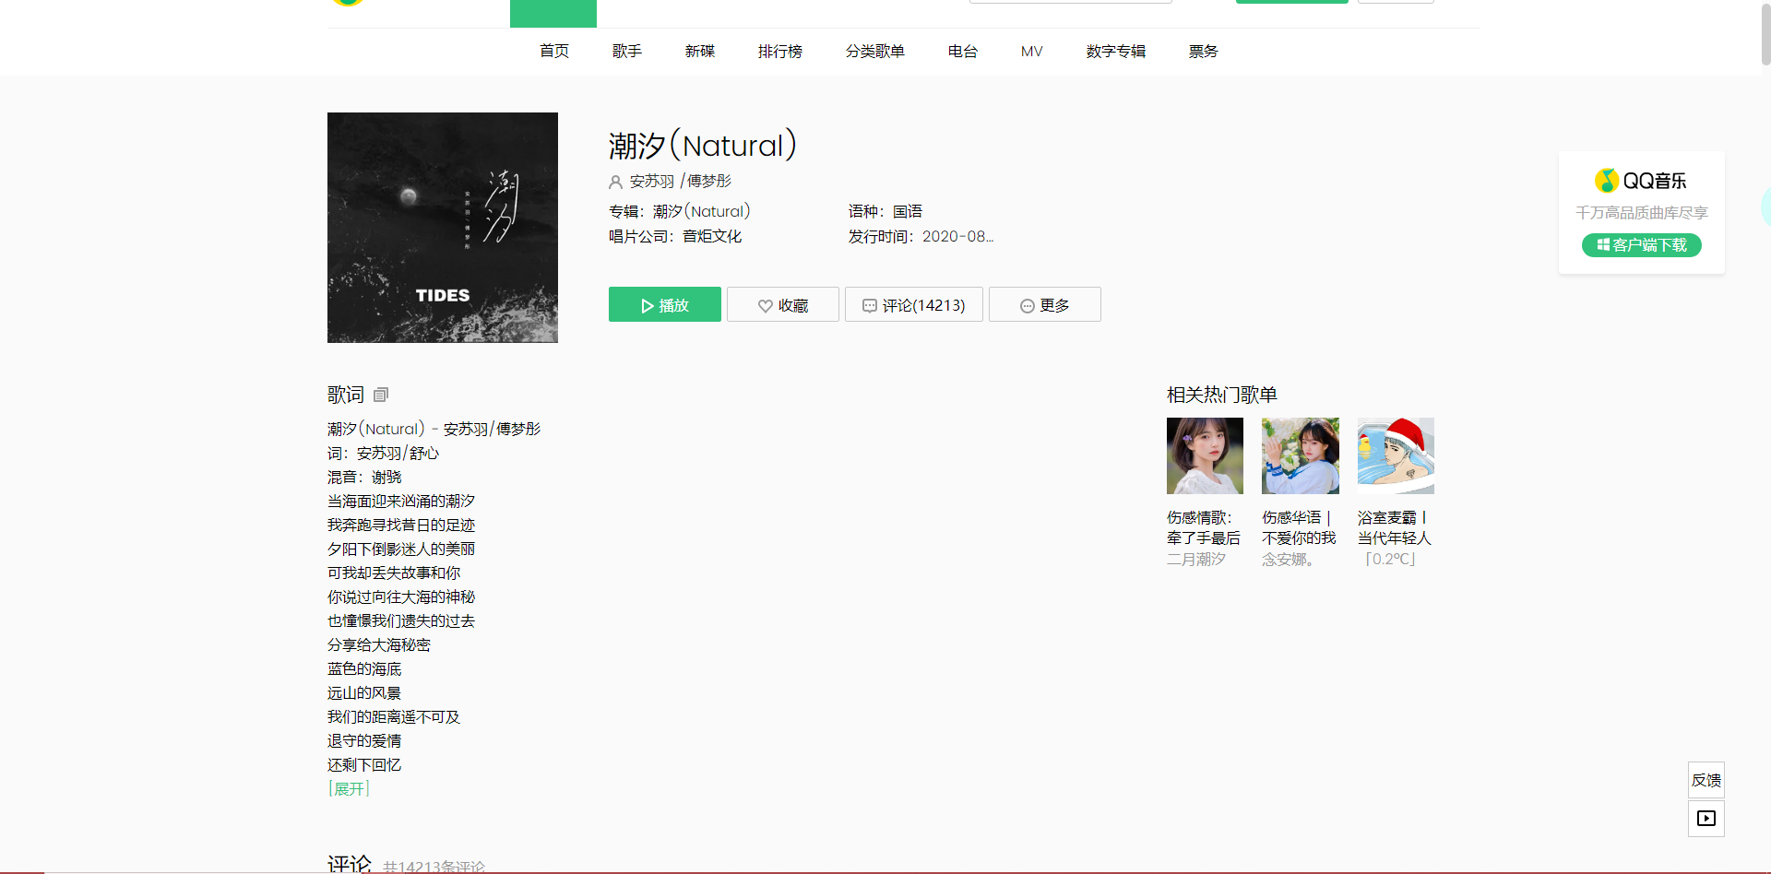This screenshot has width=1771, height=874.
Task: Go to the 首页 nav tab
Action: pyautogui.click(x=554, y=52)
